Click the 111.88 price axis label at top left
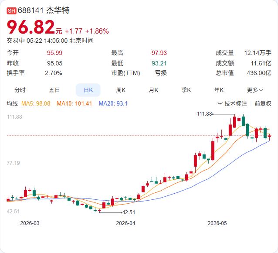The height and width of the screenshot is (253, 278). (14, 117)
